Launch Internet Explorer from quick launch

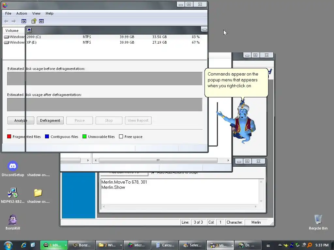pyautogui.click(x=24, y=245)
